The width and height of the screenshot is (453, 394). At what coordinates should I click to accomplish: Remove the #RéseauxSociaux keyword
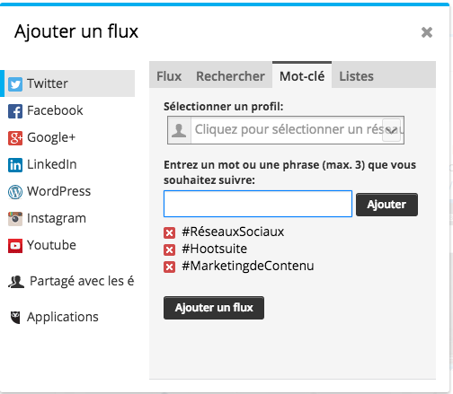coord(169,232)
